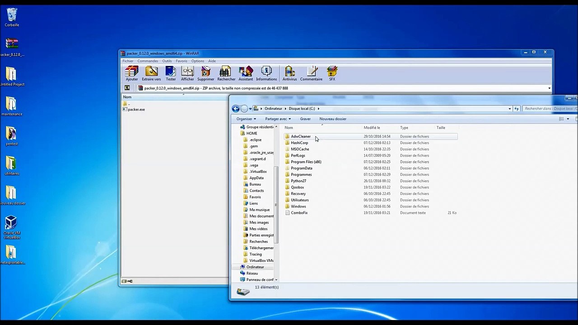
Task: Select Corbeille recycle bin on desktop
Action: pyautogui.click(x=12, y=17)
